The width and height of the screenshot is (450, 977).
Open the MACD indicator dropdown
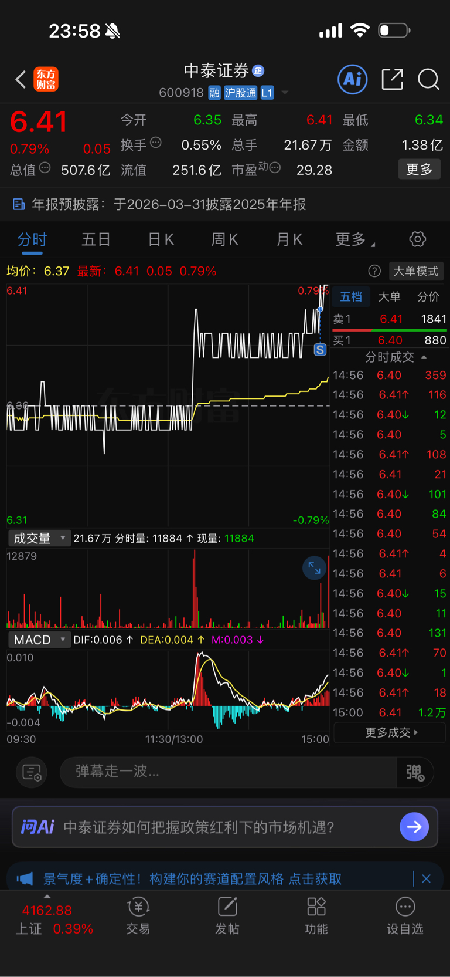click(x=39, y=640)
